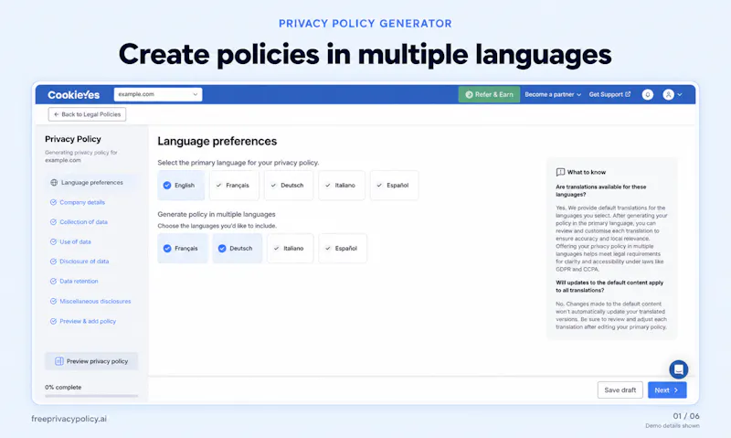Open the Disclosure of data step

(x=84, y=262)
